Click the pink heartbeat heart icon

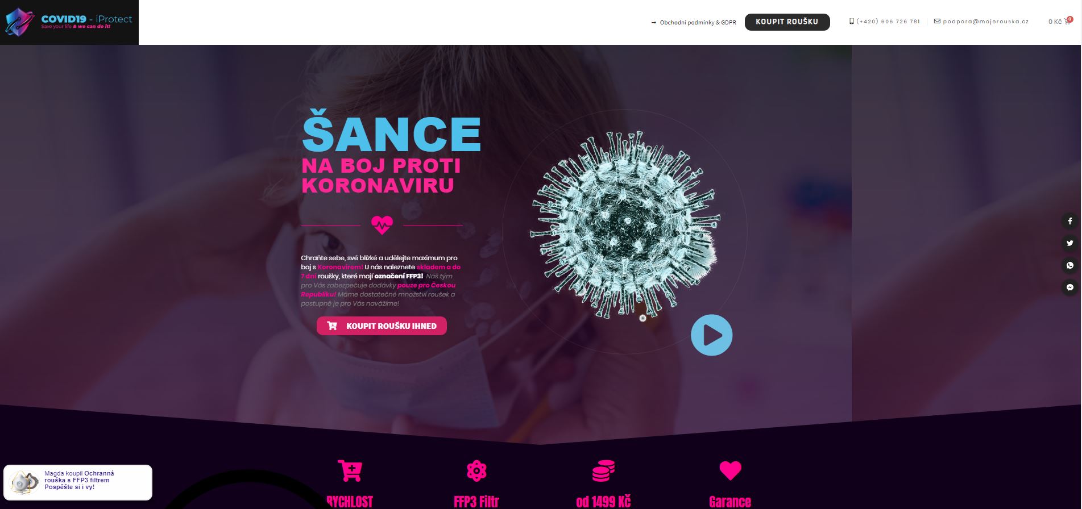pyautogui.click(x=382, y=225)
